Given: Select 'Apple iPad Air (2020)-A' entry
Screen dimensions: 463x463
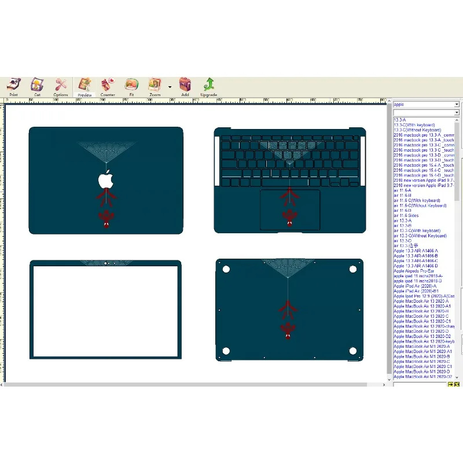Looking at the screenshot, I should [415, 286].
